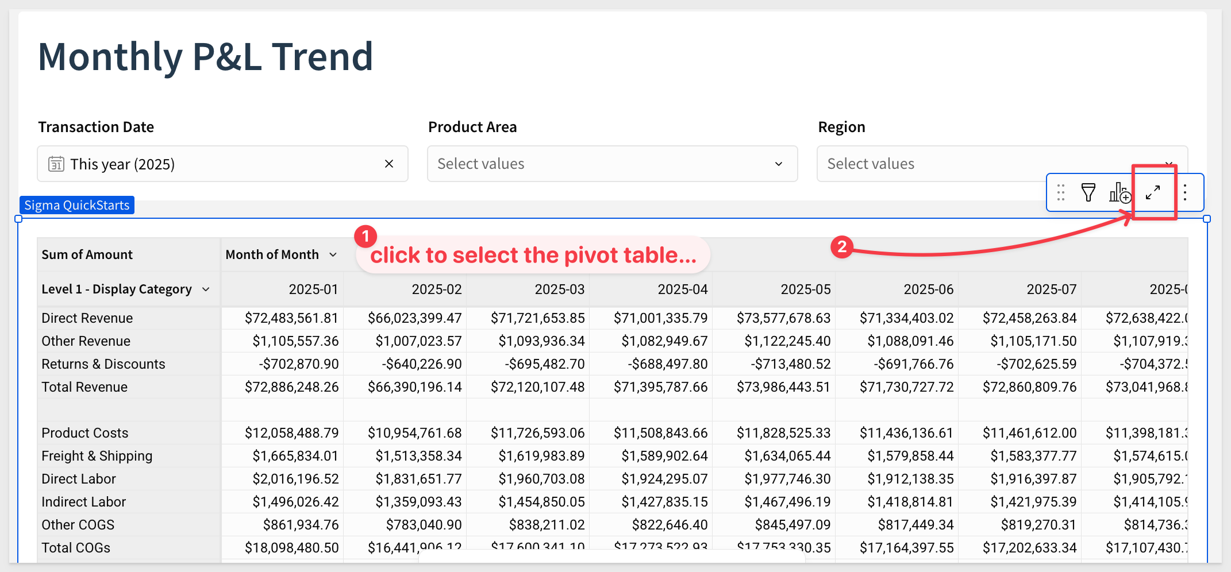The height and width of the screenshot is (572, 1231).
Task: Select cell $66,023,399.47 in Direct Revenue
Action: (405, 318)
